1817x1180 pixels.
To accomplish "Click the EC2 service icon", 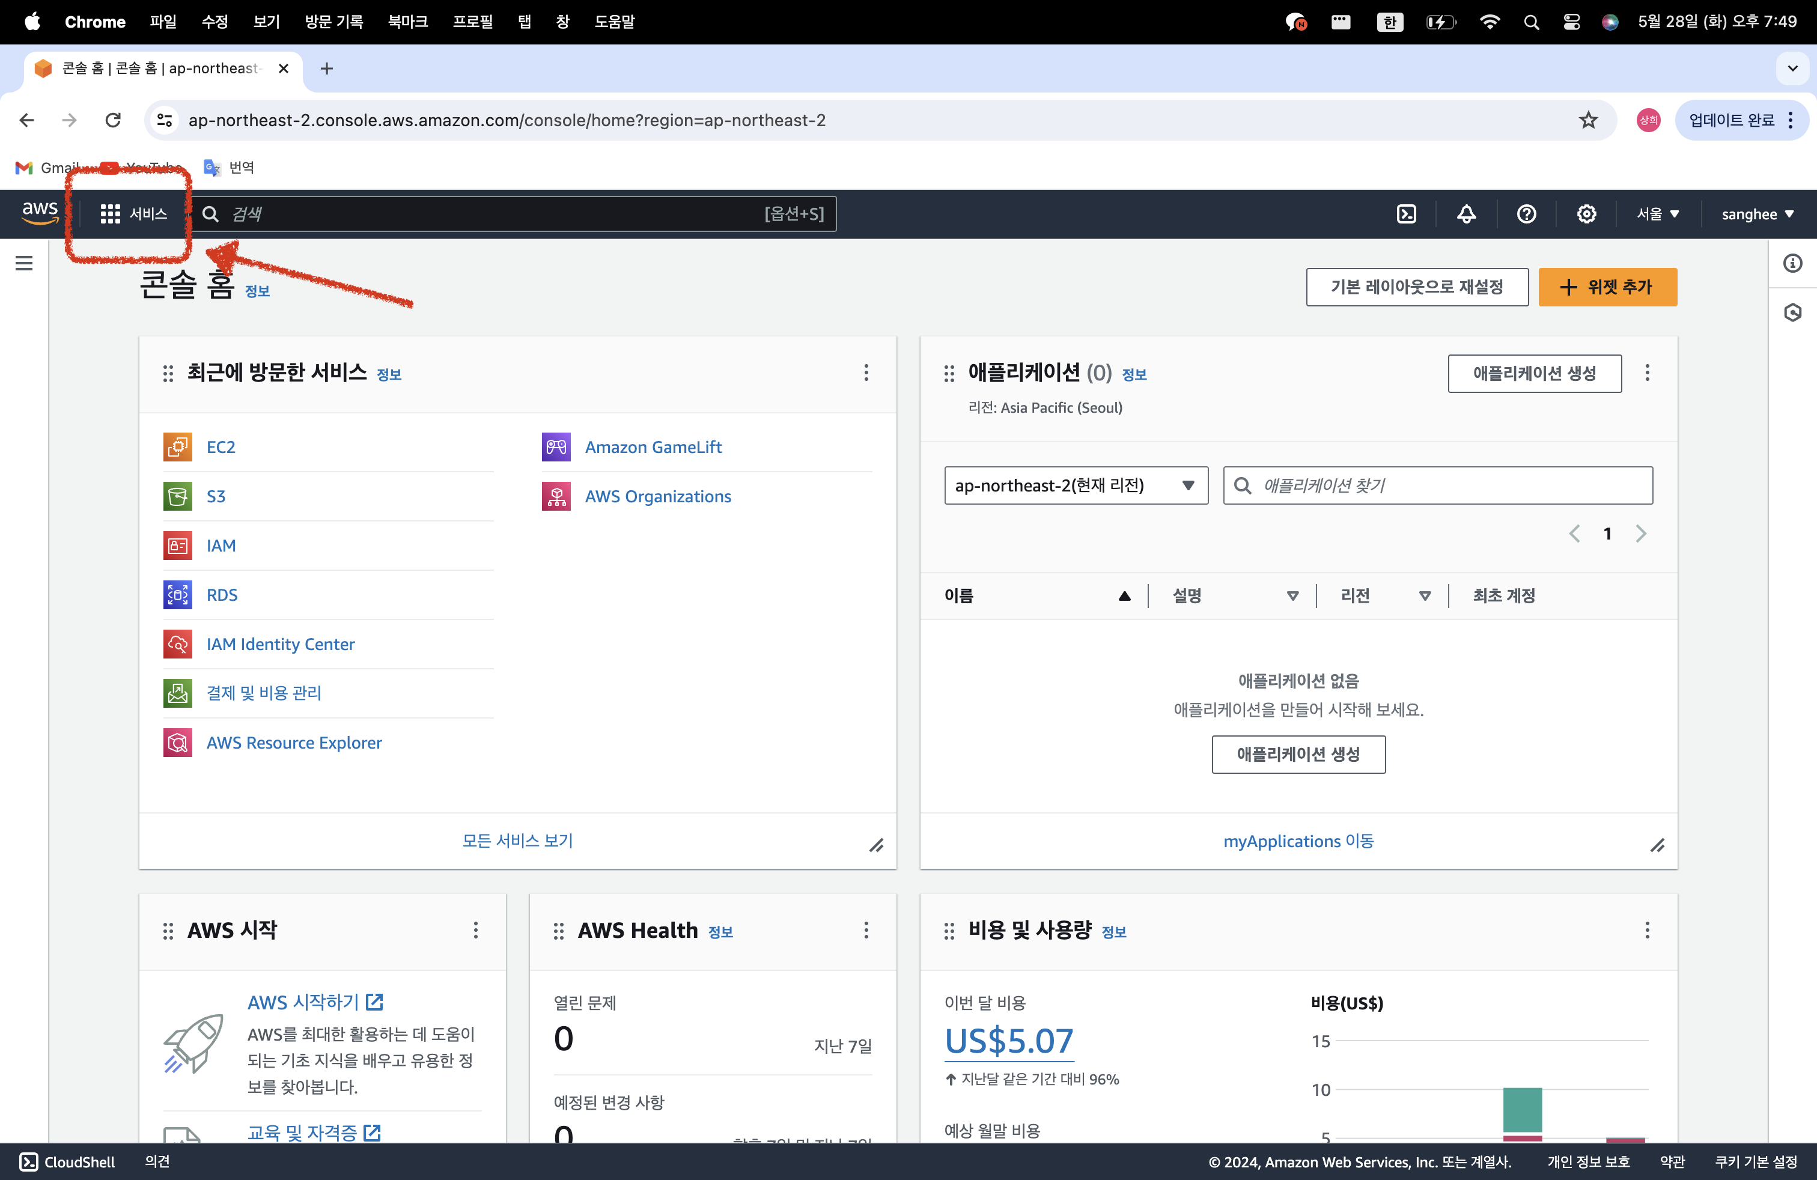I will (x=178, y=447).
